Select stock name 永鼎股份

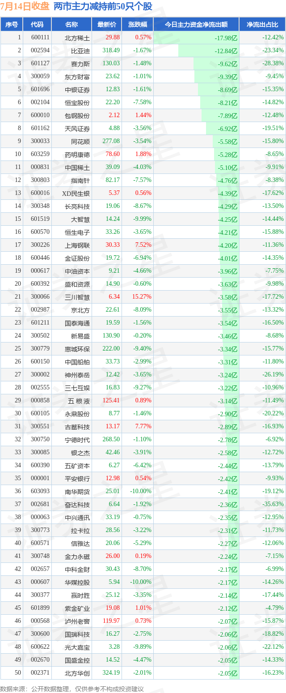pos(77,414)
